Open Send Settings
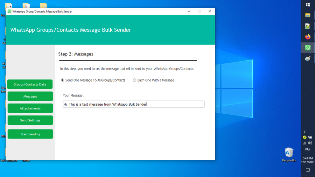Screen dimensions: 315x177 point(30,120)
